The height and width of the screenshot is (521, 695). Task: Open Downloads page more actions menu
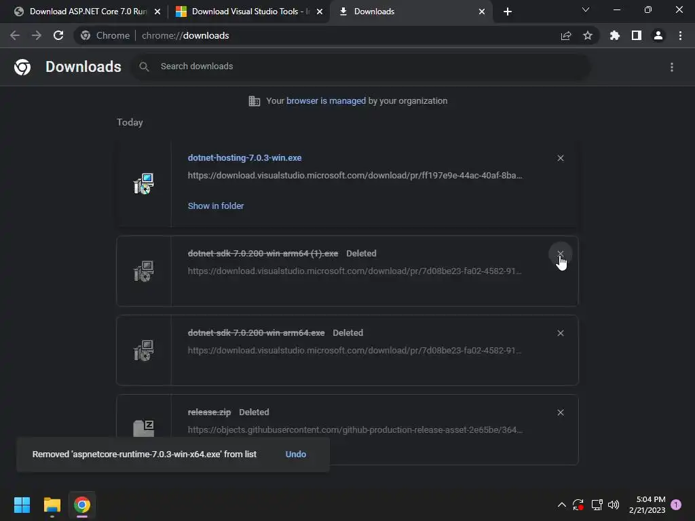click(672, 67)
